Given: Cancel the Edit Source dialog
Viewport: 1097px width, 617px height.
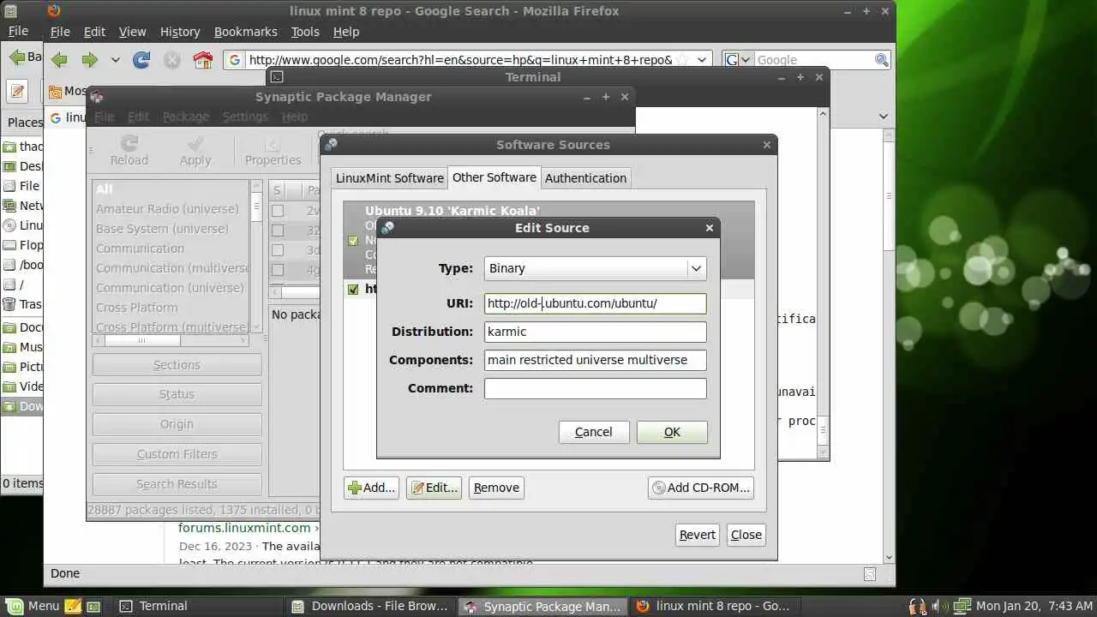Looking at the screenshot, I should tap(593, 432).
